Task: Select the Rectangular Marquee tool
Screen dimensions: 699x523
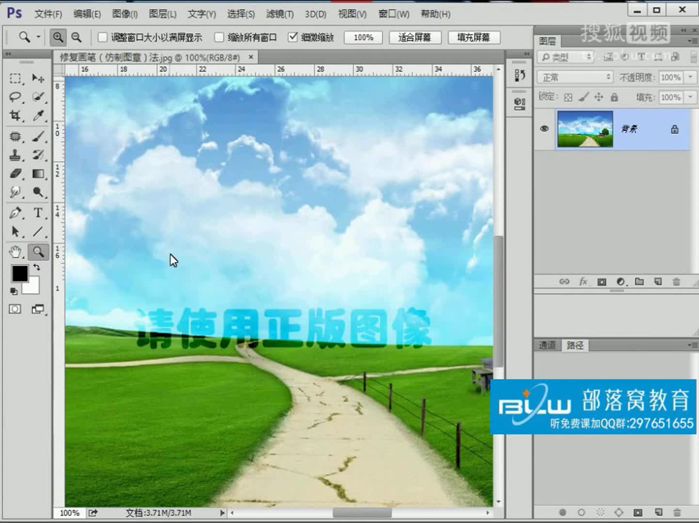Action: click(15, 78)
